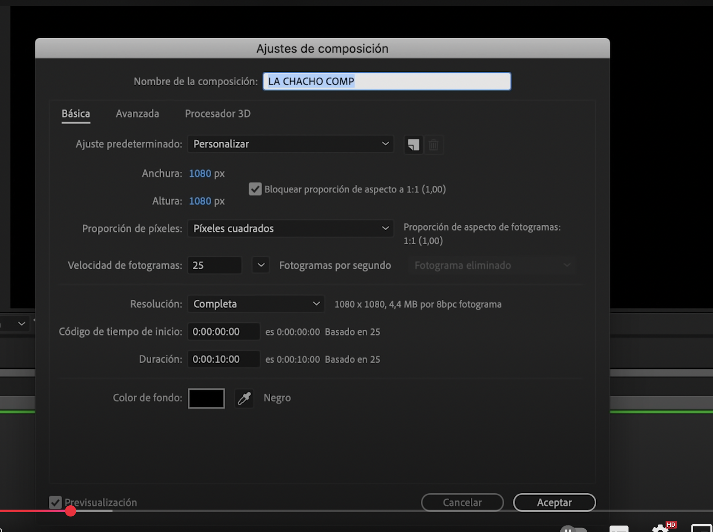
Task: Pick background color with eyedropper tool
Action: pos(244,398)
